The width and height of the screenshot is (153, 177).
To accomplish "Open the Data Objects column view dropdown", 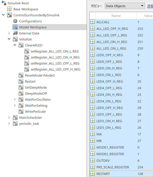I will 125,6.
